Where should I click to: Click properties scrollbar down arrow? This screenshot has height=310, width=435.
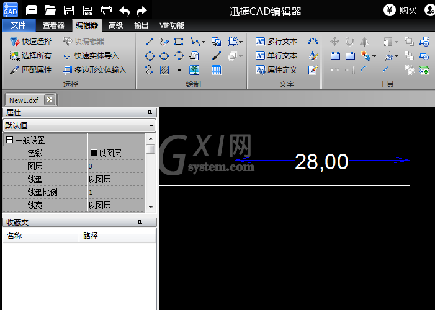(x=151, y=208)
